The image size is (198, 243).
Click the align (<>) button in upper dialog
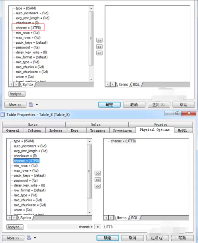point(99,47)
